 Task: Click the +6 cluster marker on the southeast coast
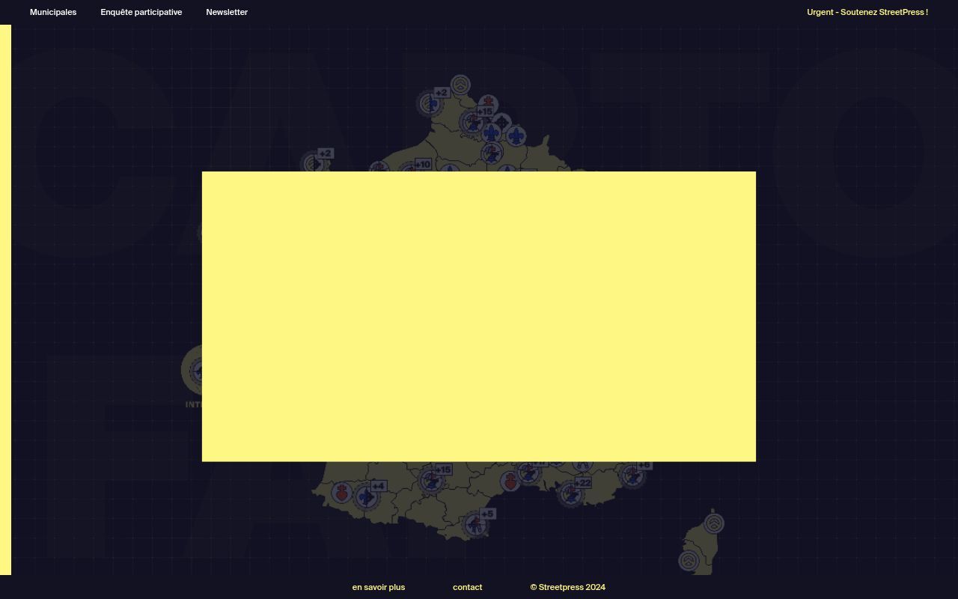[x=633, y=474]
